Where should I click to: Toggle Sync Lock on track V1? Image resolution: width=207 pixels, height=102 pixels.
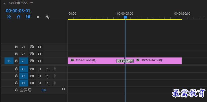32,61
